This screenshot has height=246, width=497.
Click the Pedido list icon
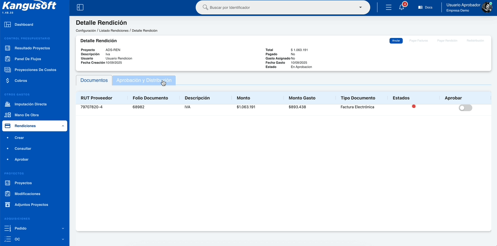tap(7, 228)
